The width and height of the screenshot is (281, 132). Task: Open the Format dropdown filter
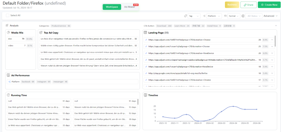click(x=234, y=16)
